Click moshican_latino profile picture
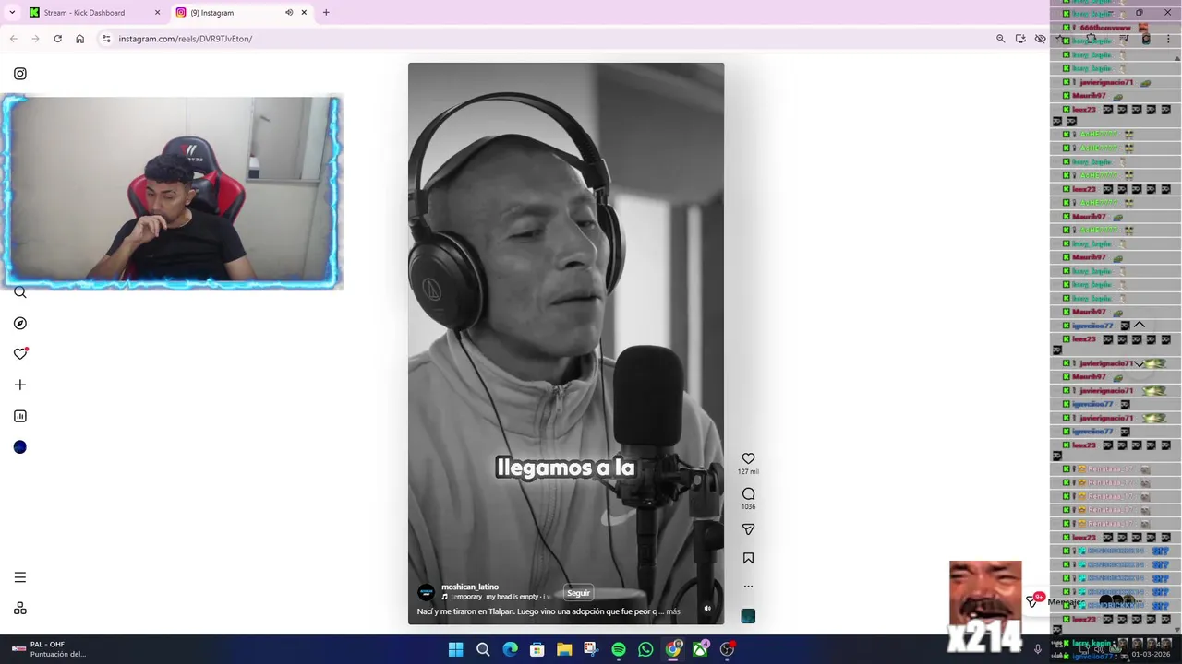 (426, 592)
